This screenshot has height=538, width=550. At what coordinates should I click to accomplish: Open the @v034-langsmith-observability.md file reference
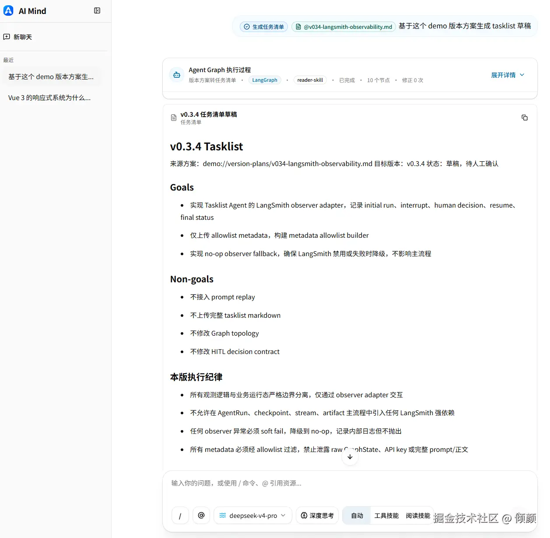click(343, 27)
